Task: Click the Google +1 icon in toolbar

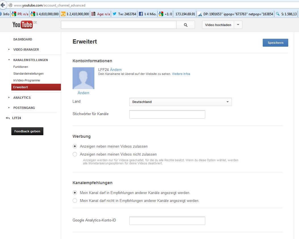Action: coord(161,14)
